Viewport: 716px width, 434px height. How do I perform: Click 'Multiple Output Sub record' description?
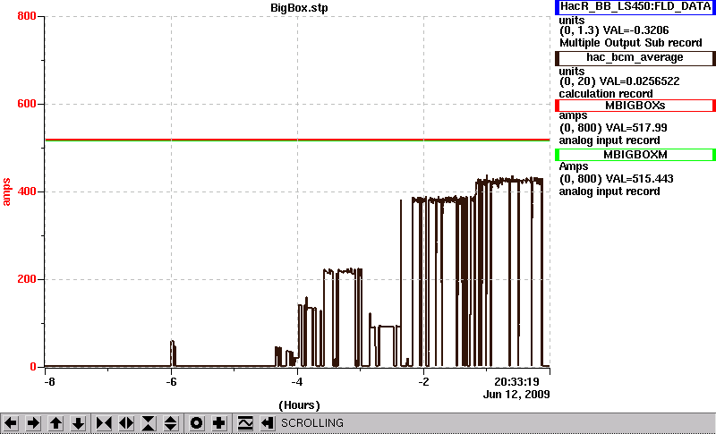tap(631, 43)
